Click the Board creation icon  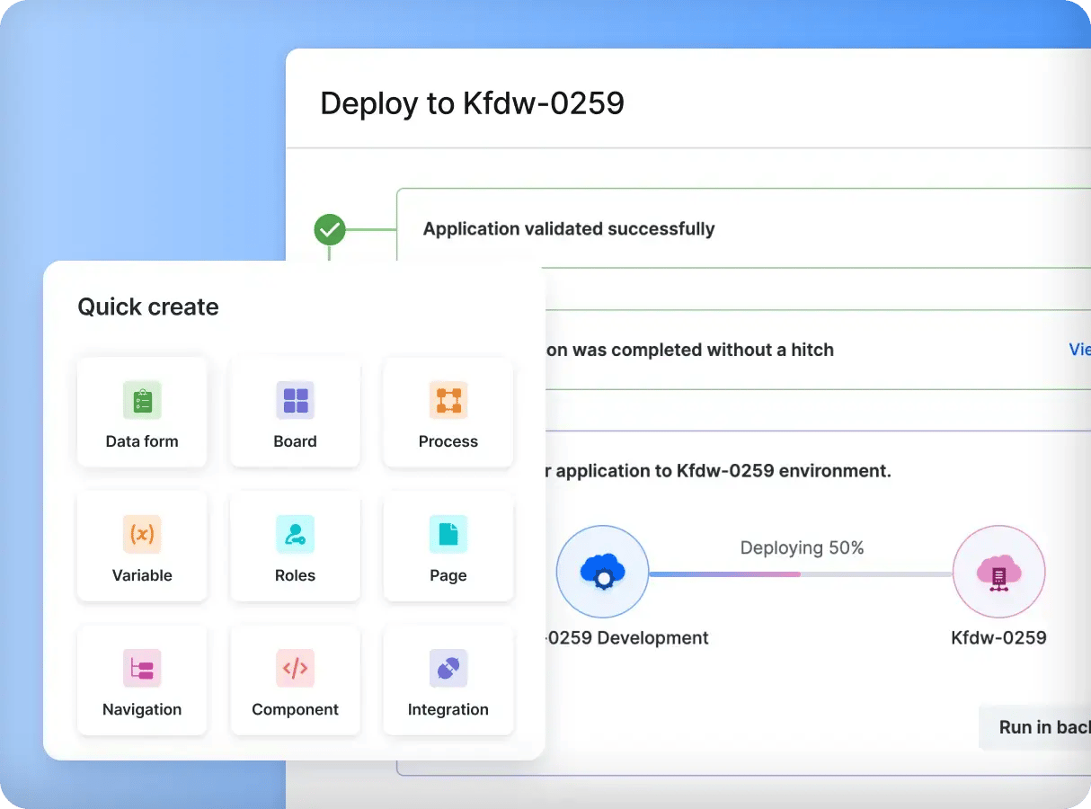[x=295, y=400]
